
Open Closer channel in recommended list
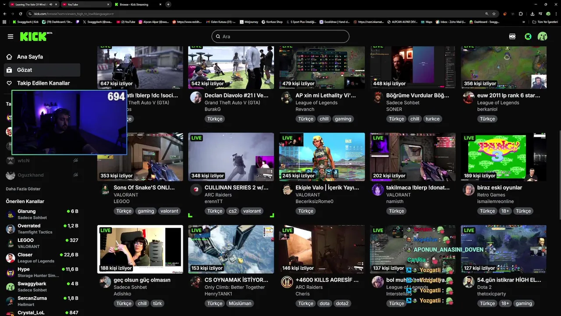(x=42, y=258)
